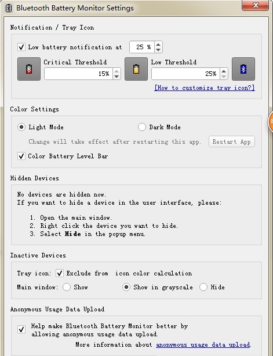Viewport: 273px width, 356px height.
Task: Click the orange circle icon at window edge
Action: click(x=271, y=122)
